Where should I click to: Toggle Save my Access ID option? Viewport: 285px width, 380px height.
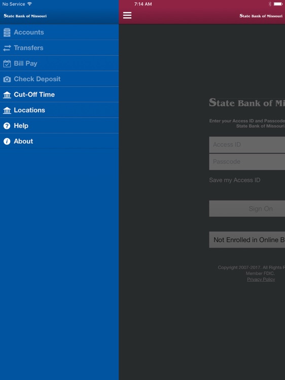pos(235,180)
